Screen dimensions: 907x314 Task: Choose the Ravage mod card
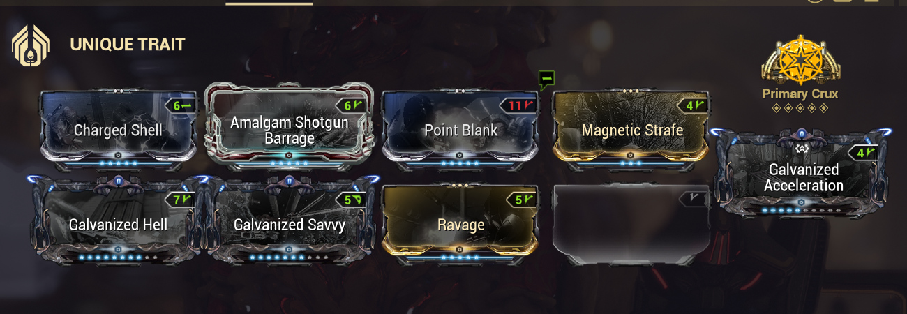click(x=460, y=220)
